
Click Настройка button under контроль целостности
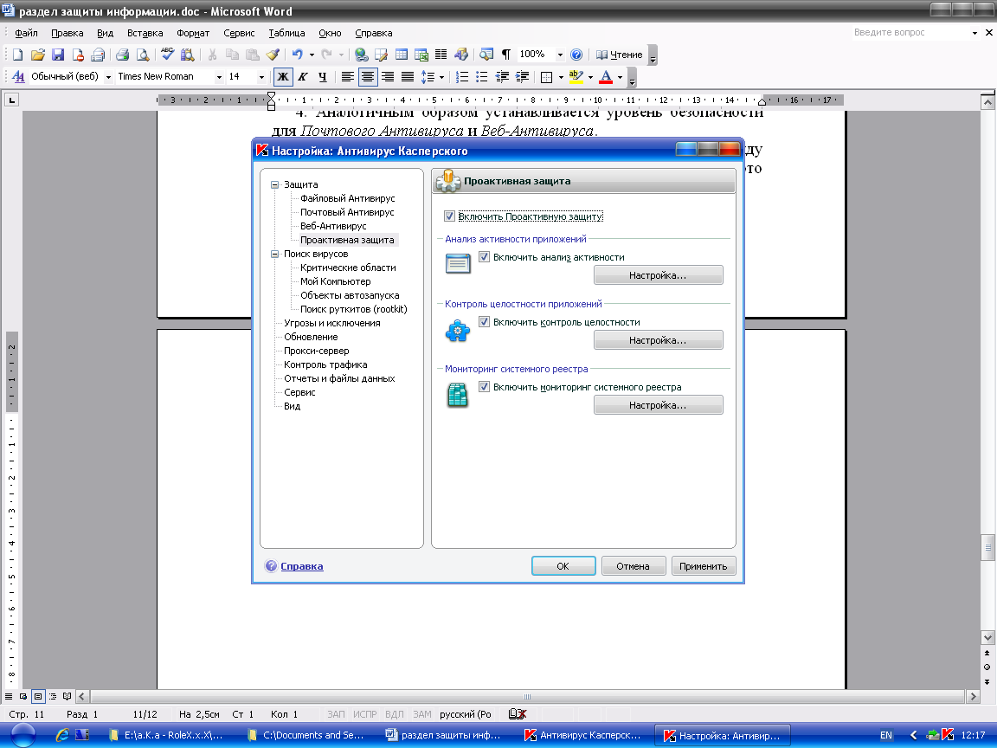coord(658,340)
